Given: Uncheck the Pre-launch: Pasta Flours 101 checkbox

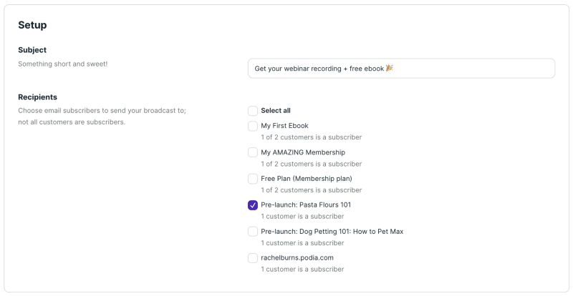Looking at the screenshot, I should [253, 205].
